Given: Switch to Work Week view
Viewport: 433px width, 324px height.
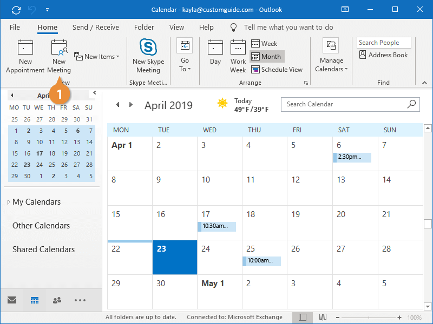Looking at the screenshot, I should 238,57.
